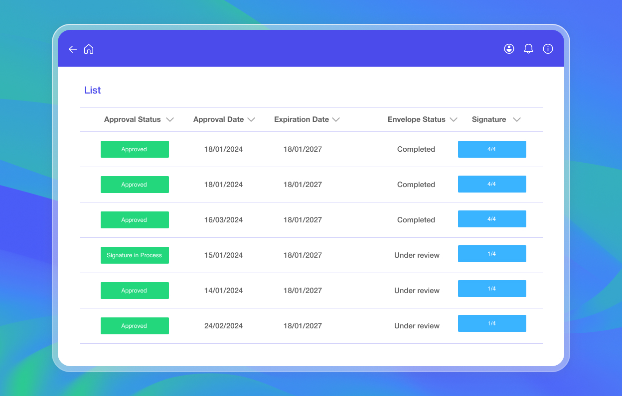Screen dimensions: 622x396
Task: Select the 24/02/2024 approval date cell
Action: click(x=223, y=326)
